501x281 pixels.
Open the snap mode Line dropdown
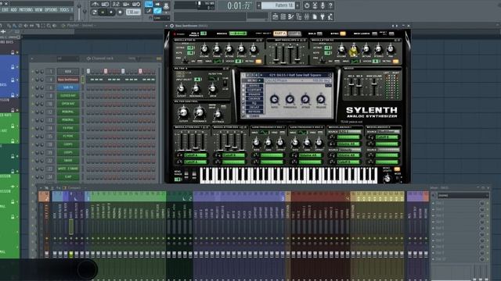click(161, 18)
